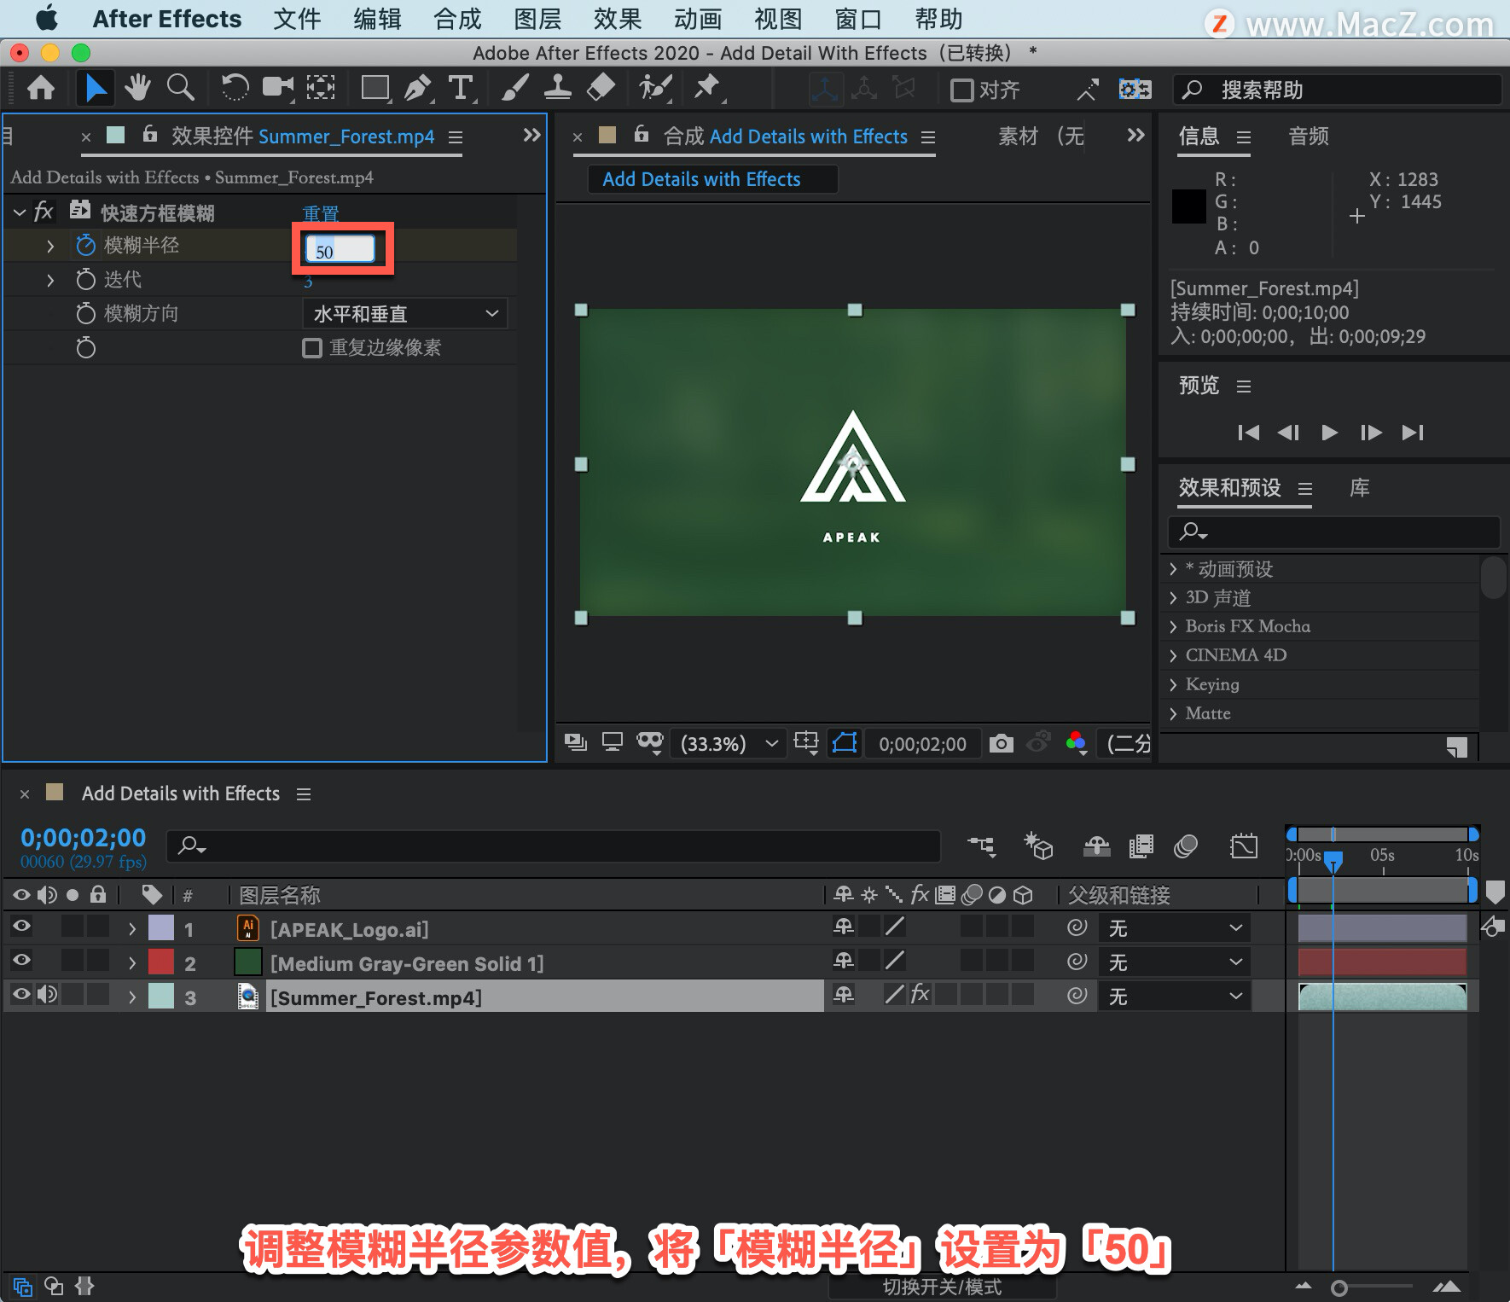Image resolution: width=1510 pixels, height=1302 pixels.
Task: Click the timeline layer search field
Action: click(554, 846)
